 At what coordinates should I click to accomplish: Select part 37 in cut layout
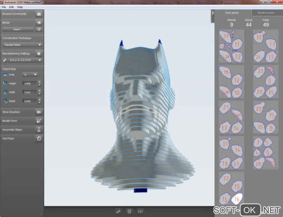pos(225,36)
